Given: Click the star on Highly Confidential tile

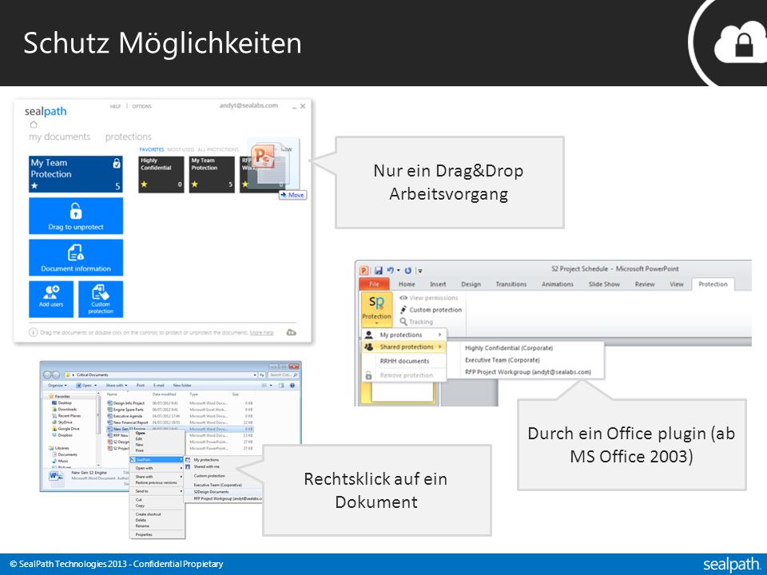Looking at the screenshot, I should click(144, 184).
